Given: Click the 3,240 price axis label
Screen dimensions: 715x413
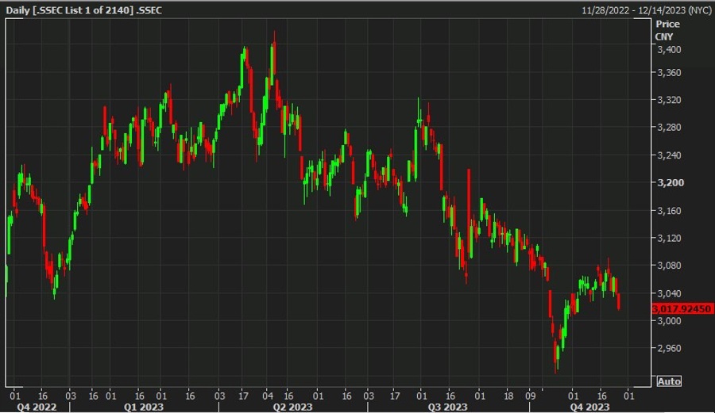Looking at the screenshot, I should point(669,155).
